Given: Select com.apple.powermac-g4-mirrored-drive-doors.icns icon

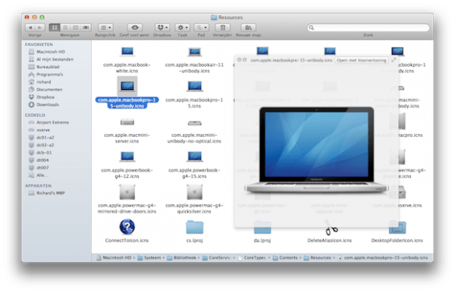Looking at the screenshot, I should click(127, 192).
